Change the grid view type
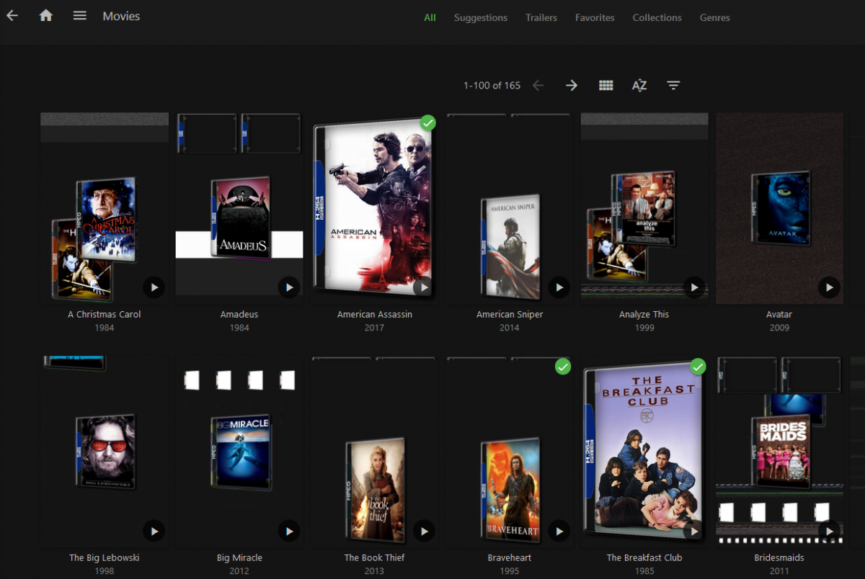The image size is (865, 579). 606,86
